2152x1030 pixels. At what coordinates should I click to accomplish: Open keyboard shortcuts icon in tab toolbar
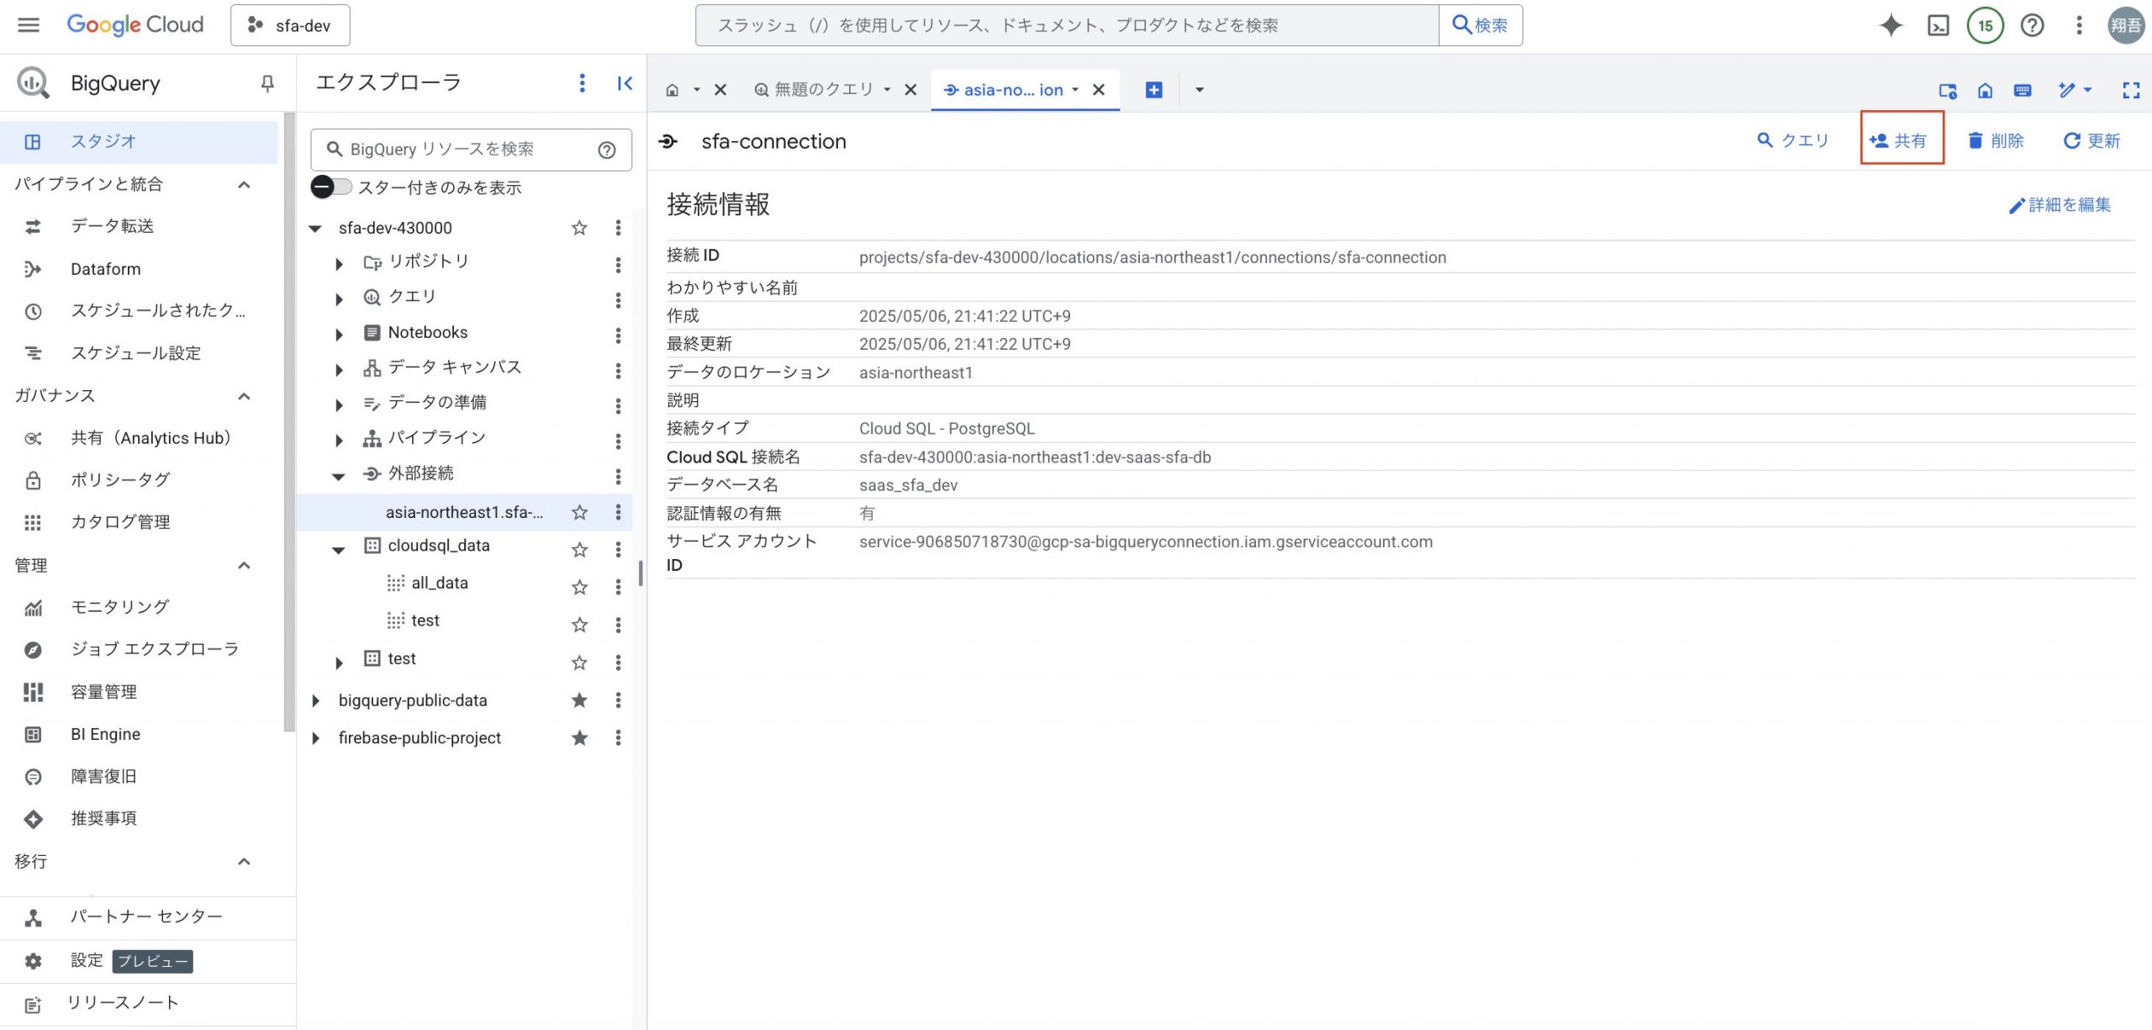[x=2023, y=90]
